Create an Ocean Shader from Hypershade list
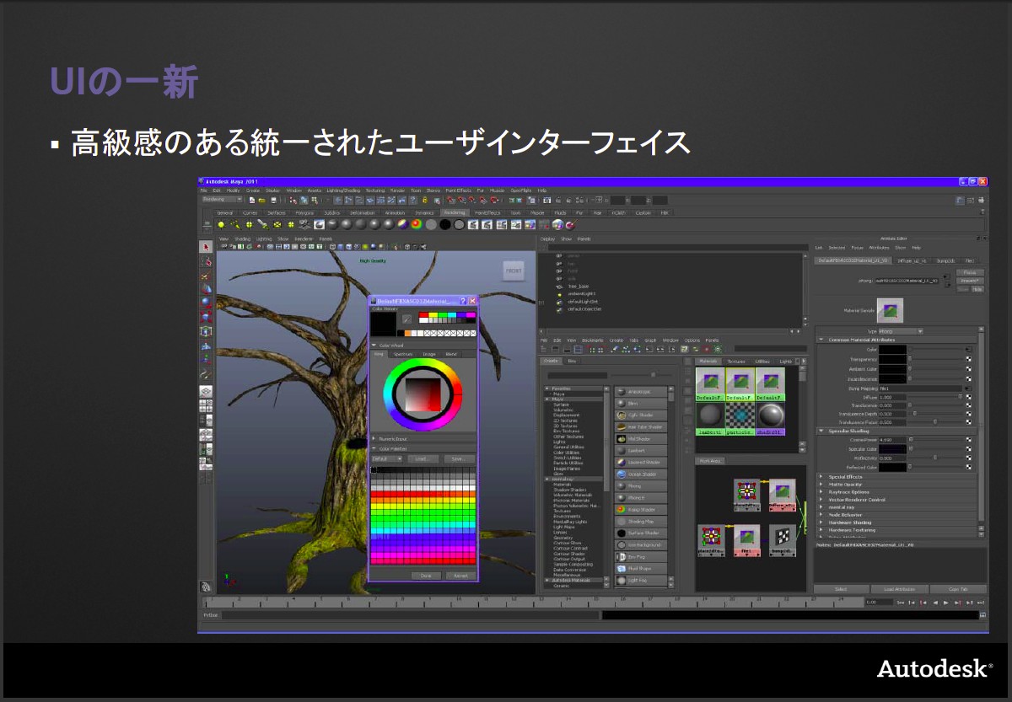The height and width of the screenshot is (702, 1012). [641, 474]
